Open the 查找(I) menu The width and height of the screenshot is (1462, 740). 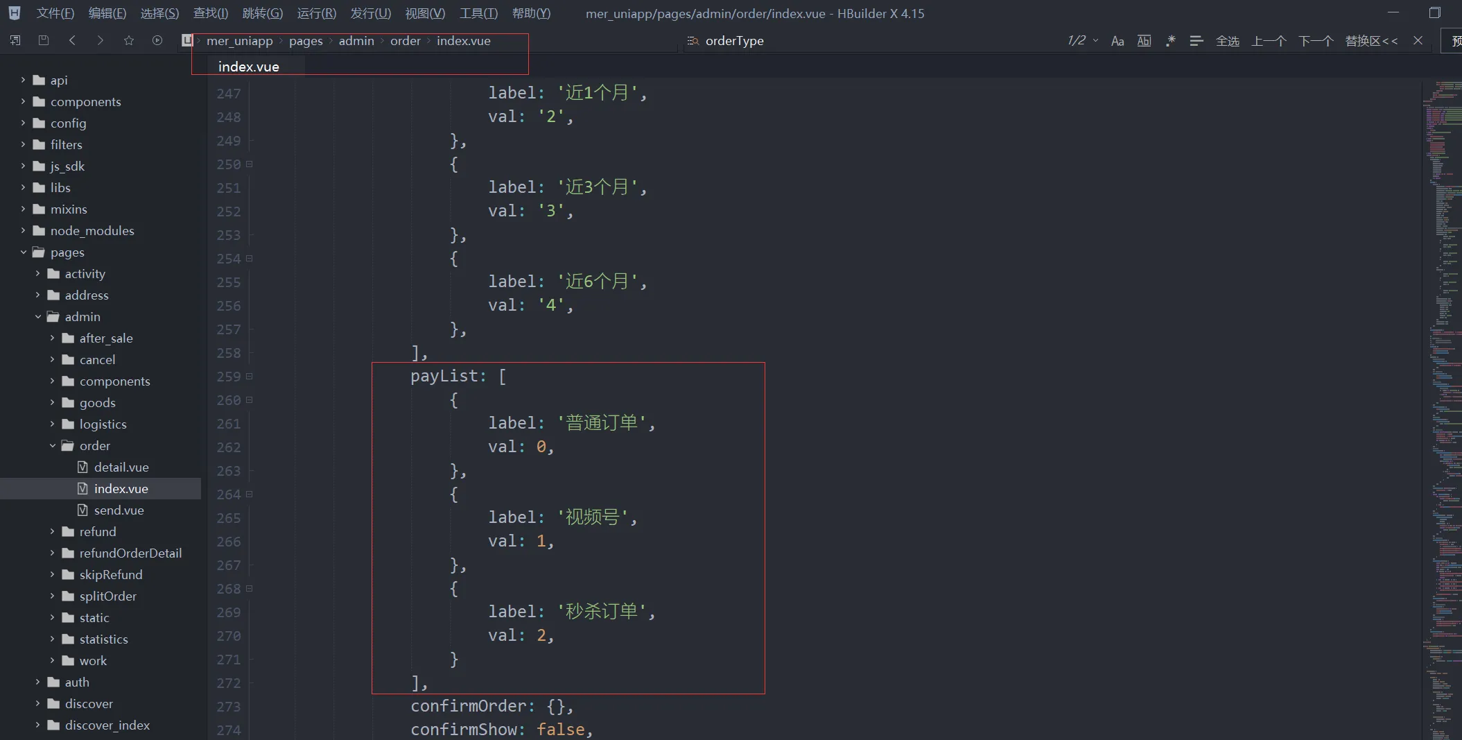211,13
